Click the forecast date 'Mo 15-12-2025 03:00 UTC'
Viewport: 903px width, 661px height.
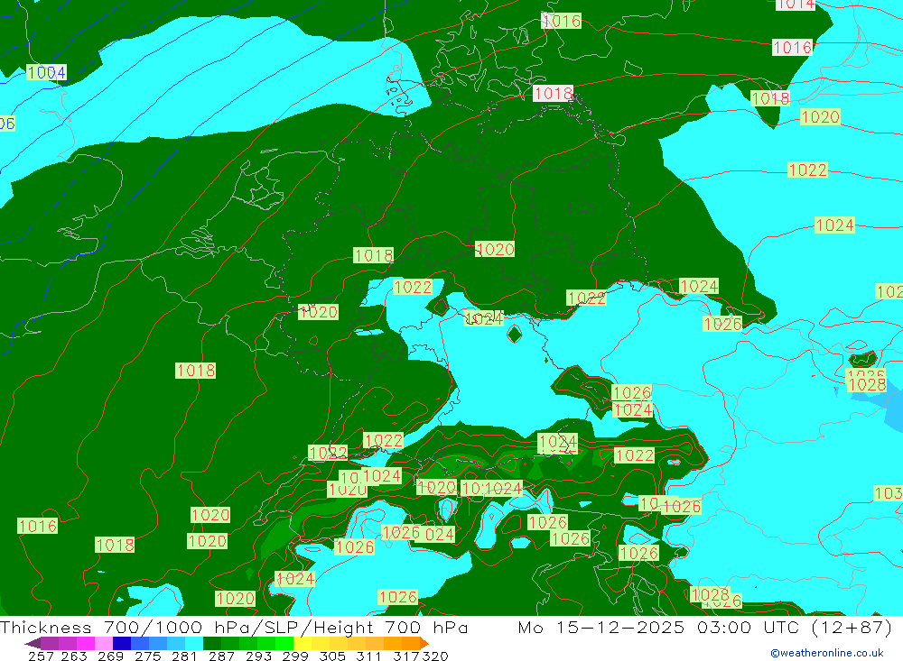661,627
